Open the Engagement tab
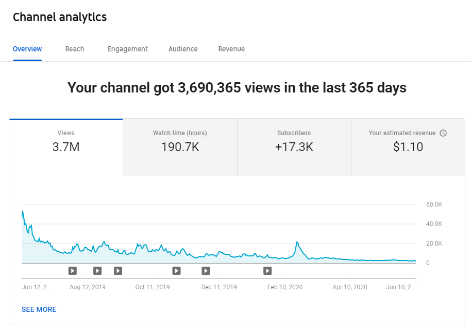Screen dimensions: 471x335 click(x=128, y=49)
